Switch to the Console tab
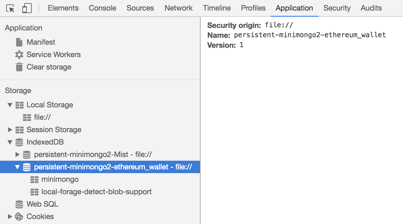 point(102,8)
